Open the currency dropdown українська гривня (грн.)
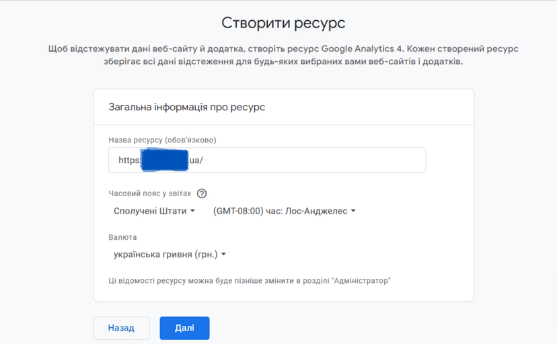 pos(170,254)
